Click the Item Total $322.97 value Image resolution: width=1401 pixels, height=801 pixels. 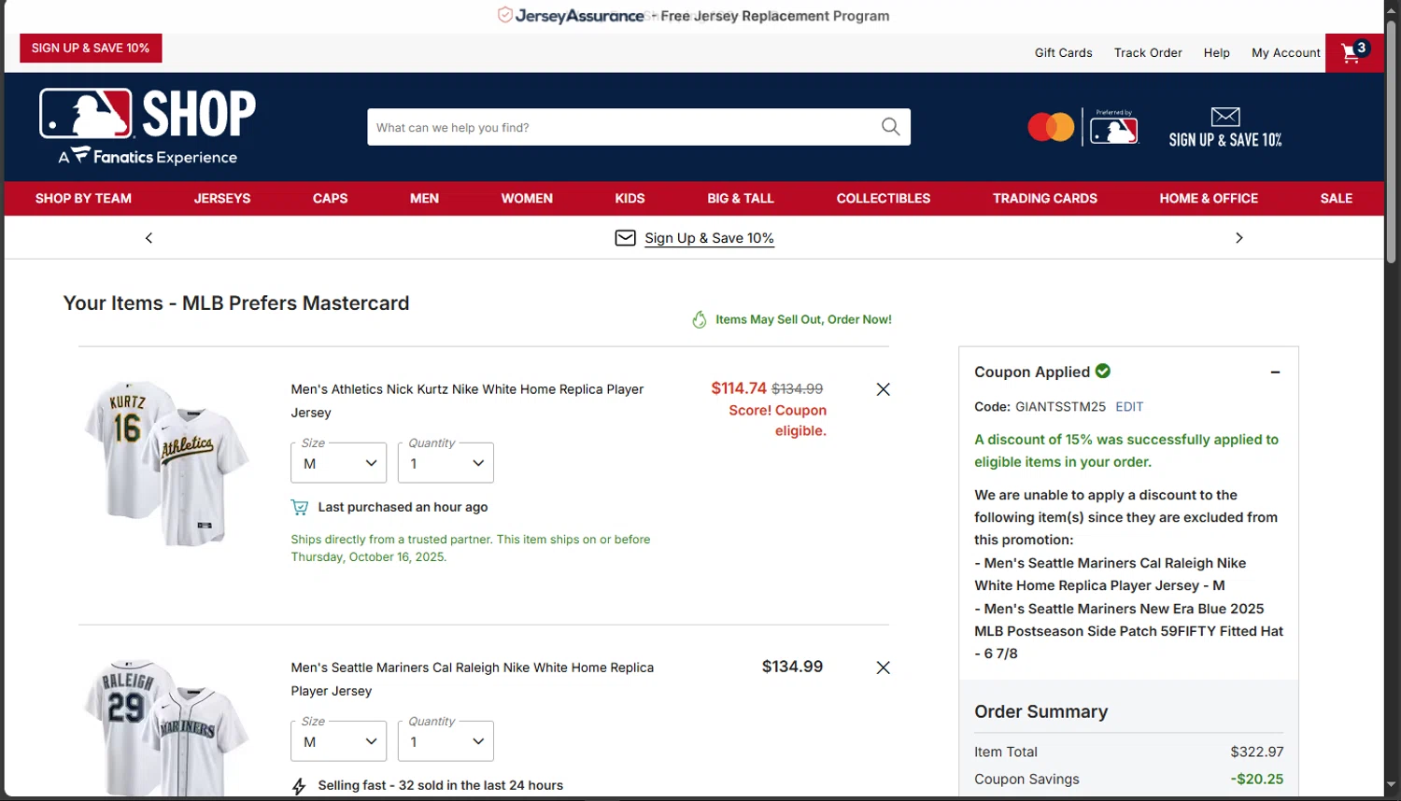click(1257, 752)
